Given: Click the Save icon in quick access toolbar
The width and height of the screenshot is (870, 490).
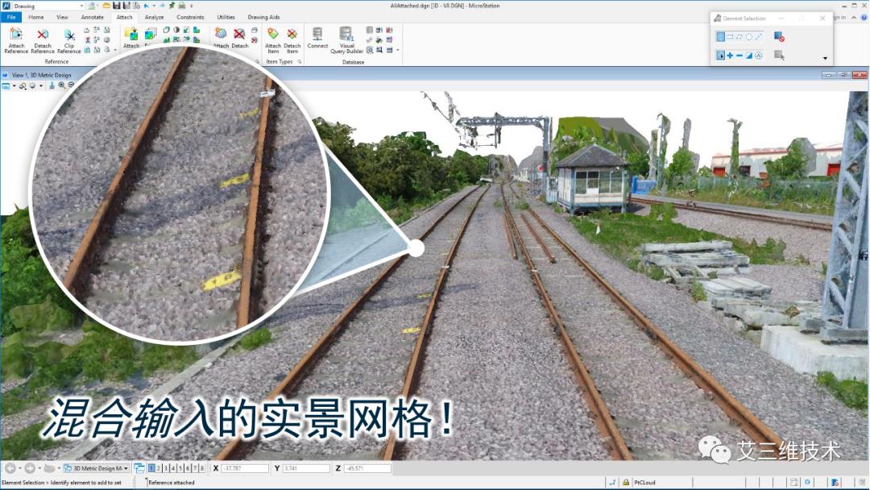Looking at the screenshot, I should (117, 6).
